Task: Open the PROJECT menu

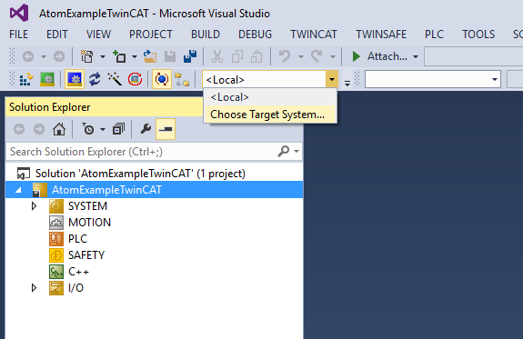Action: tap(151, 35)
